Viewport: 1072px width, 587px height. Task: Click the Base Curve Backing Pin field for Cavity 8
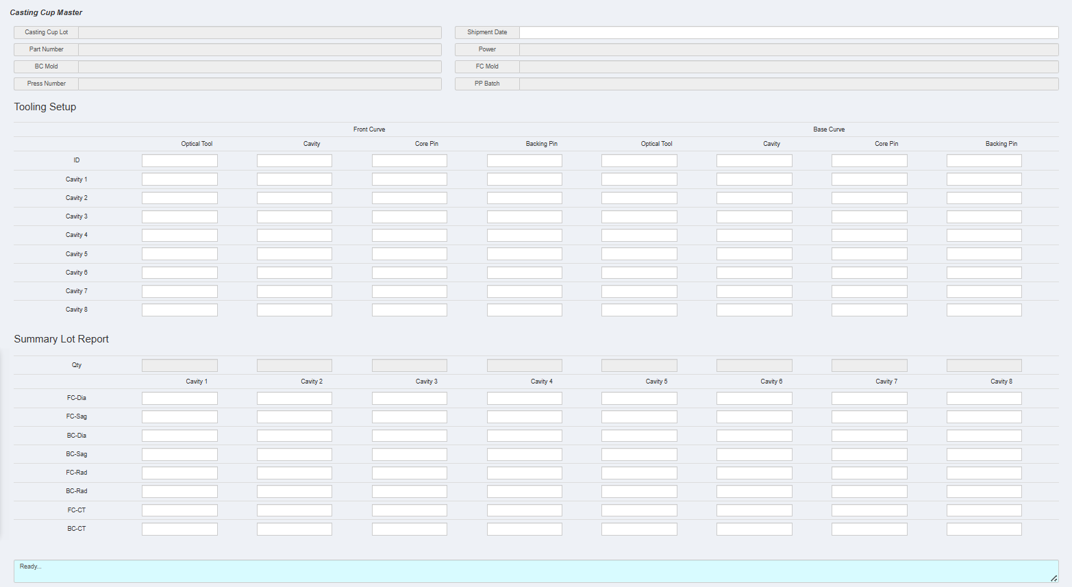coord(984,309)
